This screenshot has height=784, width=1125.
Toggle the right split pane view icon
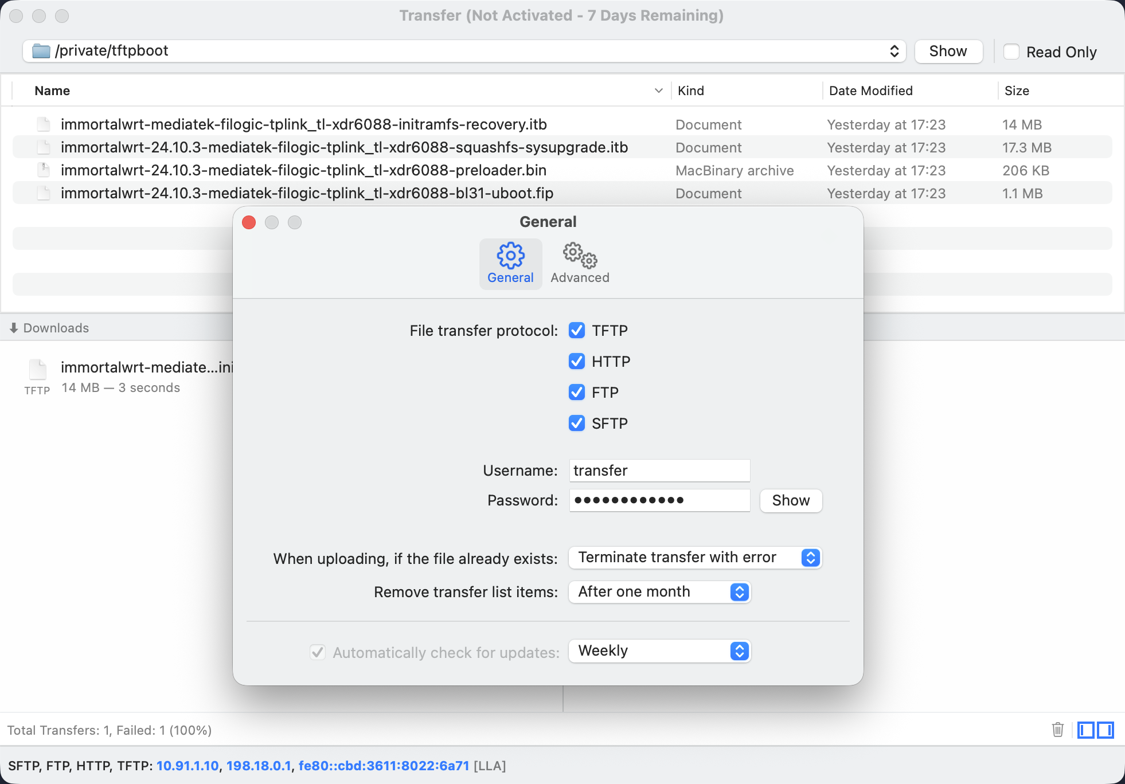point(1106,730)
